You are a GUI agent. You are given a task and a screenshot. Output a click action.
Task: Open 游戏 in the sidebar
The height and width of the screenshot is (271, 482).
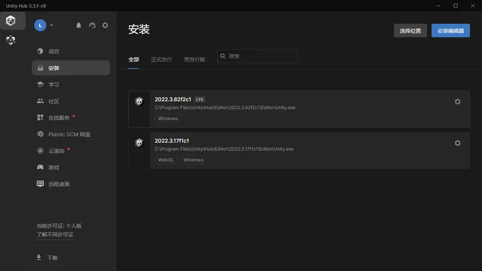click(71, 167)
